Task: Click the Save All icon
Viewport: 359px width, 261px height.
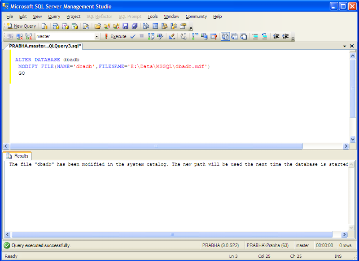Action: 135,26
